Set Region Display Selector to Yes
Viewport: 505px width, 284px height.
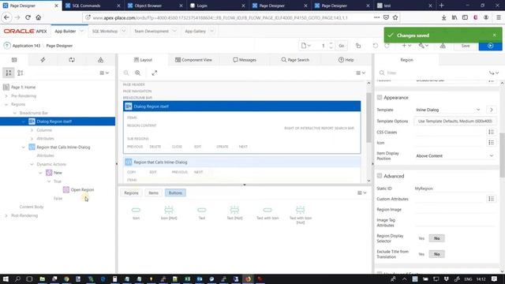(x=421, y=238)
